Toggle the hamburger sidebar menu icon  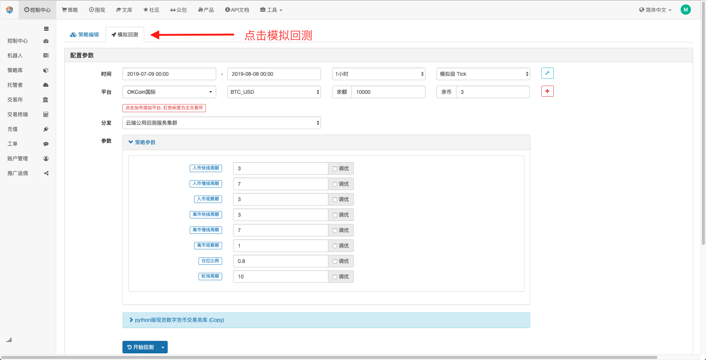pos(46,29)
